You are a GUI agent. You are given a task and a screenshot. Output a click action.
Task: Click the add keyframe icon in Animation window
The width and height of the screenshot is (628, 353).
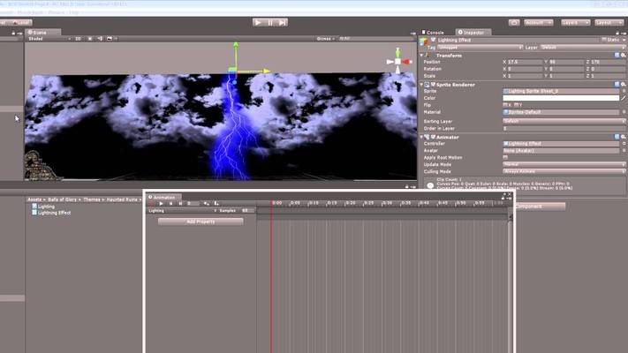point(207,203)
